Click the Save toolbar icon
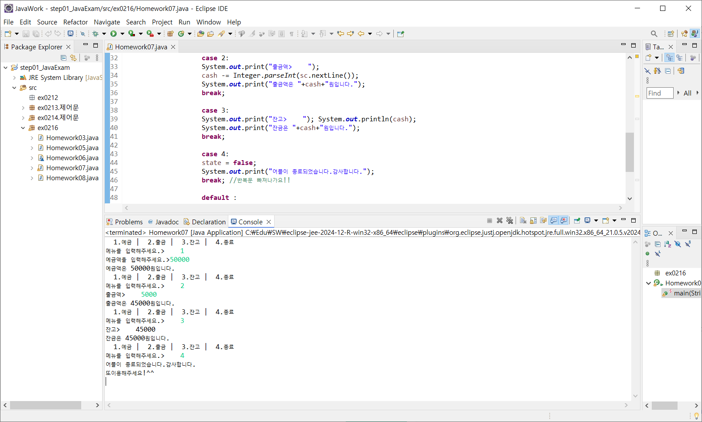The height and width of the screenshot is (422, 702). click(26, 34)
